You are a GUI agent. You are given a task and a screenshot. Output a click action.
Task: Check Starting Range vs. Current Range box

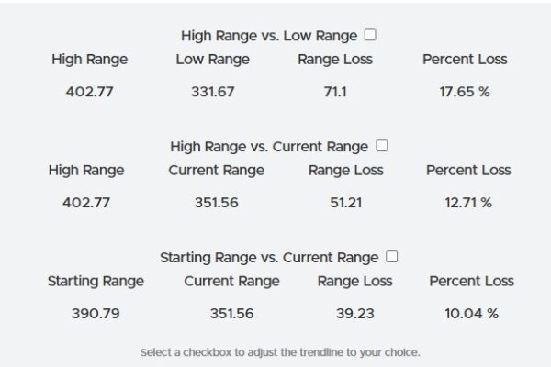(x=392, y=257)
